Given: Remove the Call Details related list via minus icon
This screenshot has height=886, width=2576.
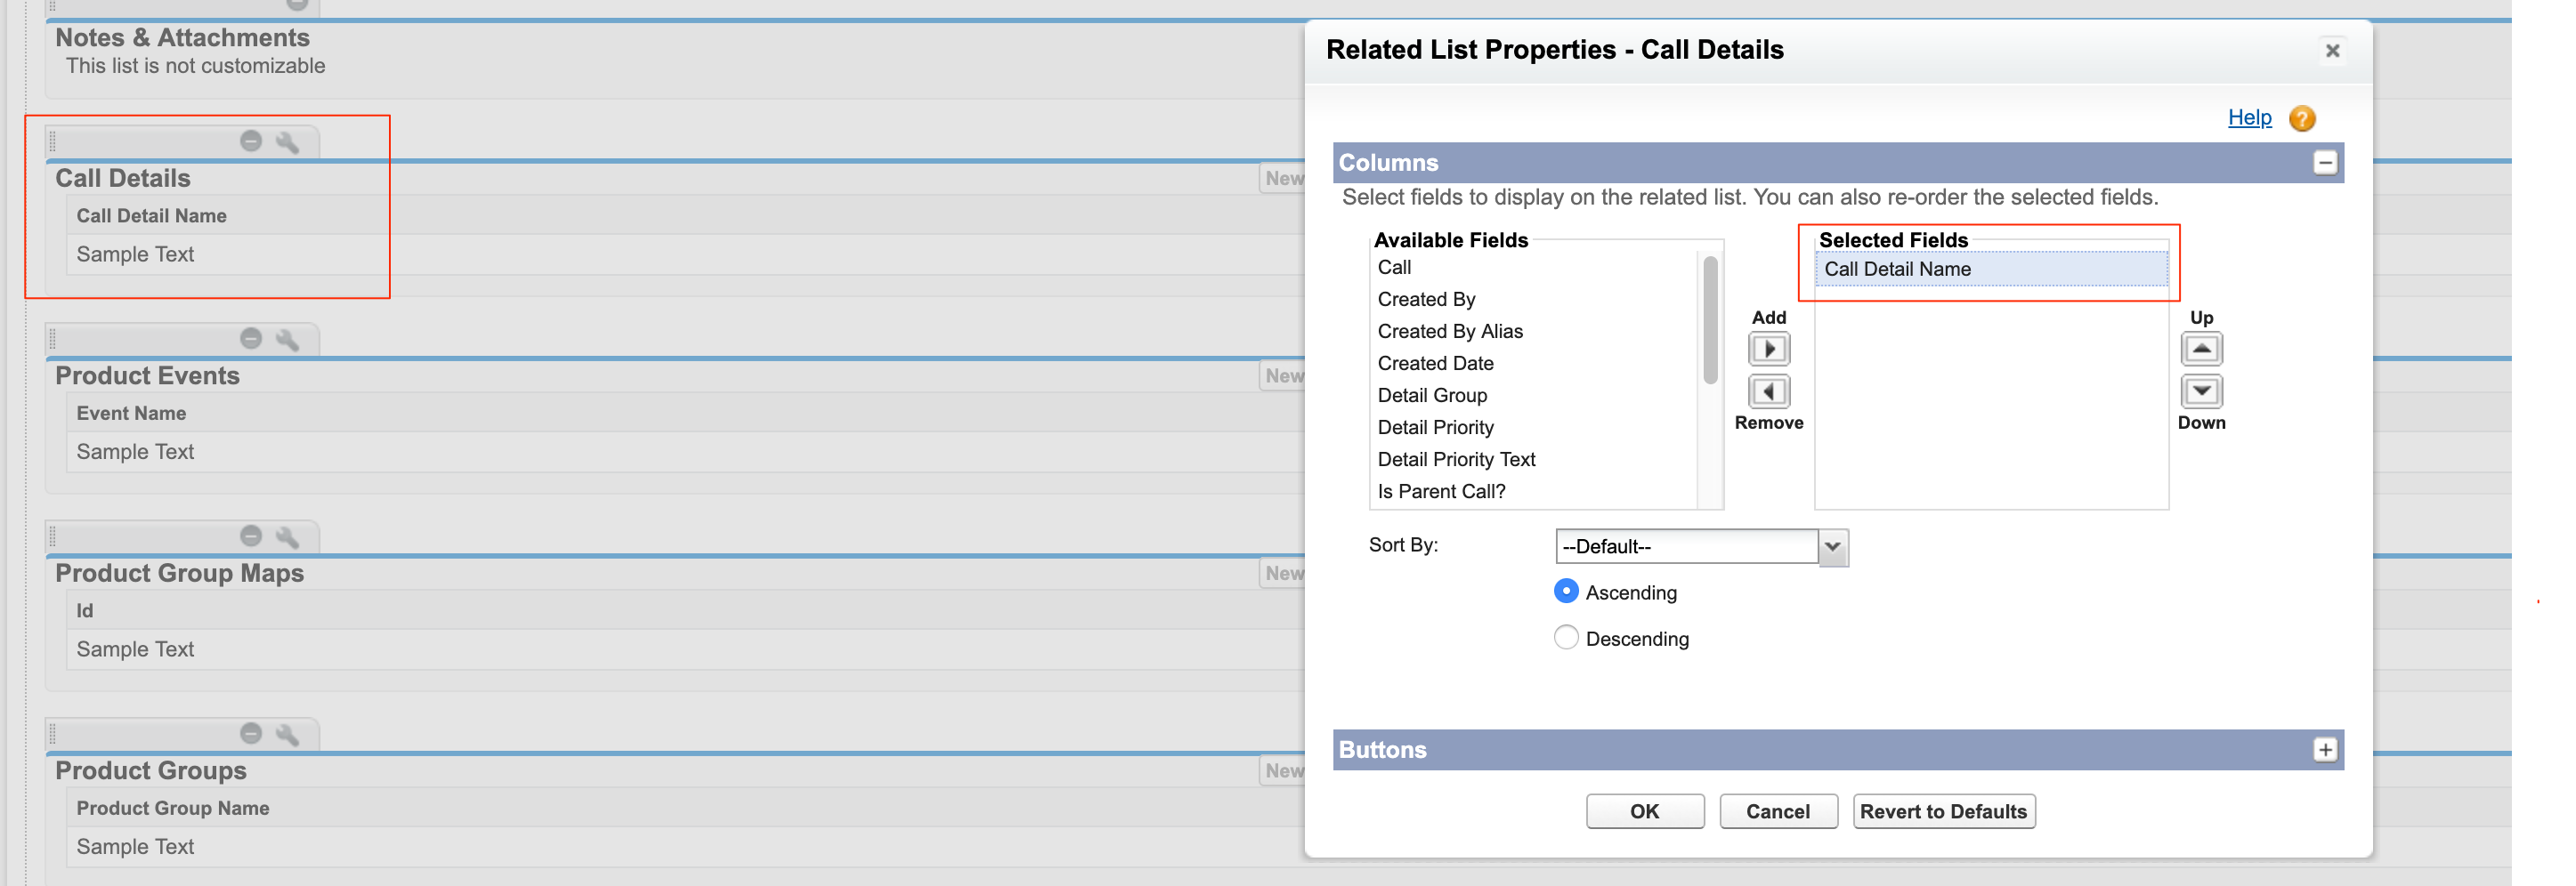Looking at the screenshot, I should click(251, 141).
